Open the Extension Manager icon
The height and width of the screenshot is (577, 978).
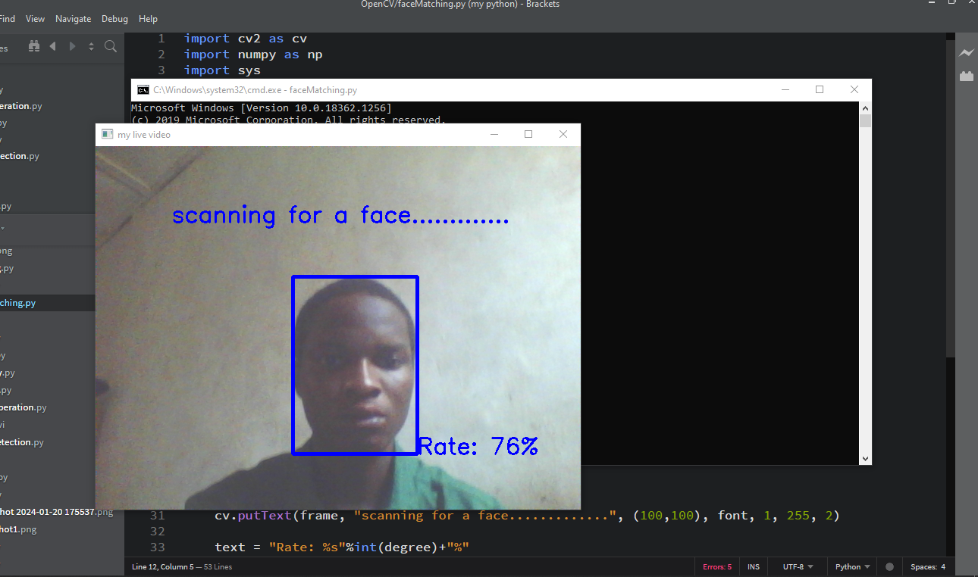(x=966, y=76)
